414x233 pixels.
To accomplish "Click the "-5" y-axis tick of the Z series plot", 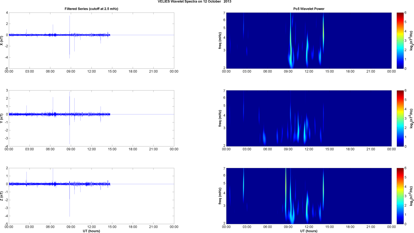I will (6, 224).
